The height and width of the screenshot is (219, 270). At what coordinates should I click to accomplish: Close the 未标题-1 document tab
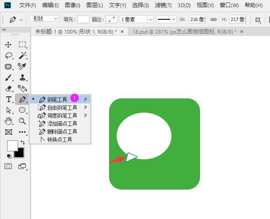click(x=122, y=32)
